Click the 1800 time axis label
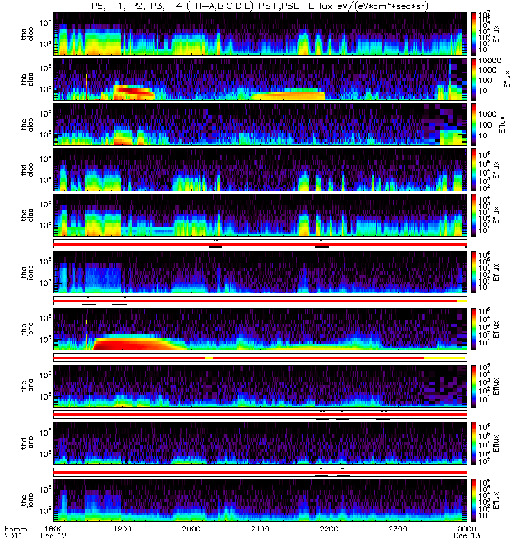Image resolution: width=520 pixels, height=555 pixels. (53, 529)
